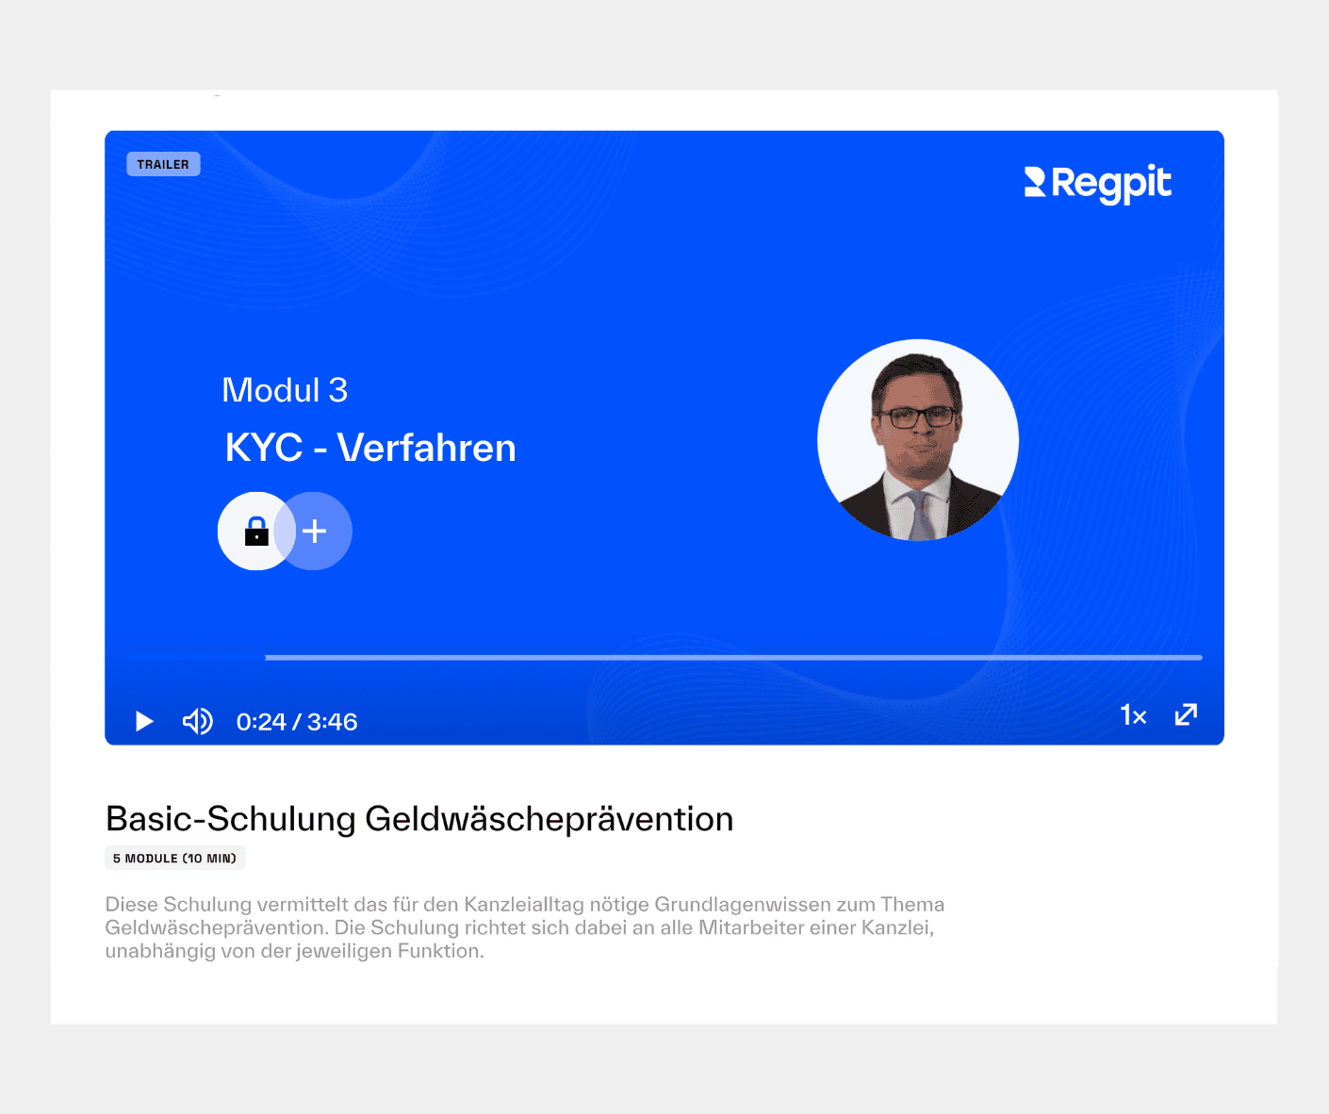Open the Basic-Schulung Geldwäscheprävention course title
Viewport: 1329px width, 1114px height.
point(419,819)
